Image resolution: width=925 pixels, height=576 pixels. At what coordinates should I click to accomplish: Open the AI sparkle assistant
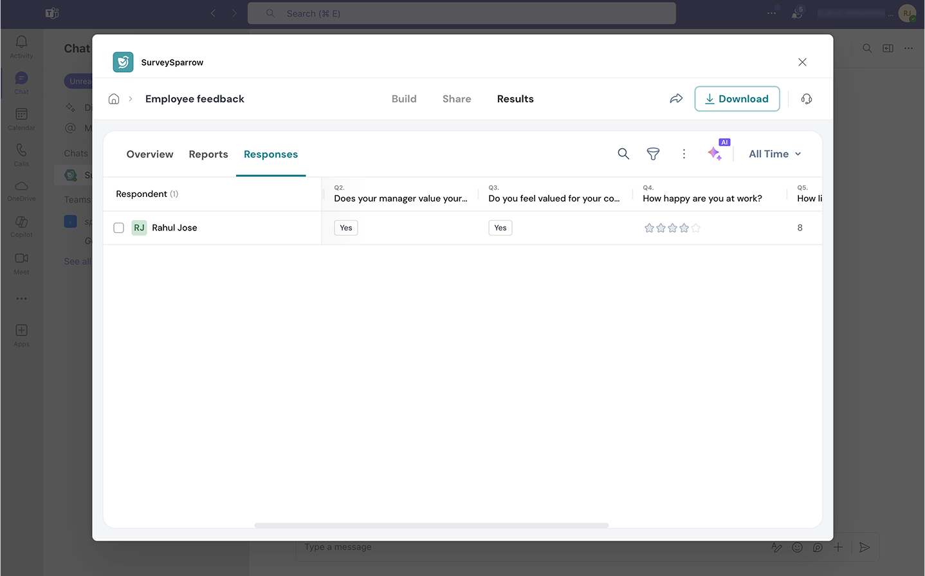(x=715, y=153)
